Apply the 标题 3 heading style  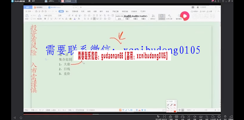[144, 17]
